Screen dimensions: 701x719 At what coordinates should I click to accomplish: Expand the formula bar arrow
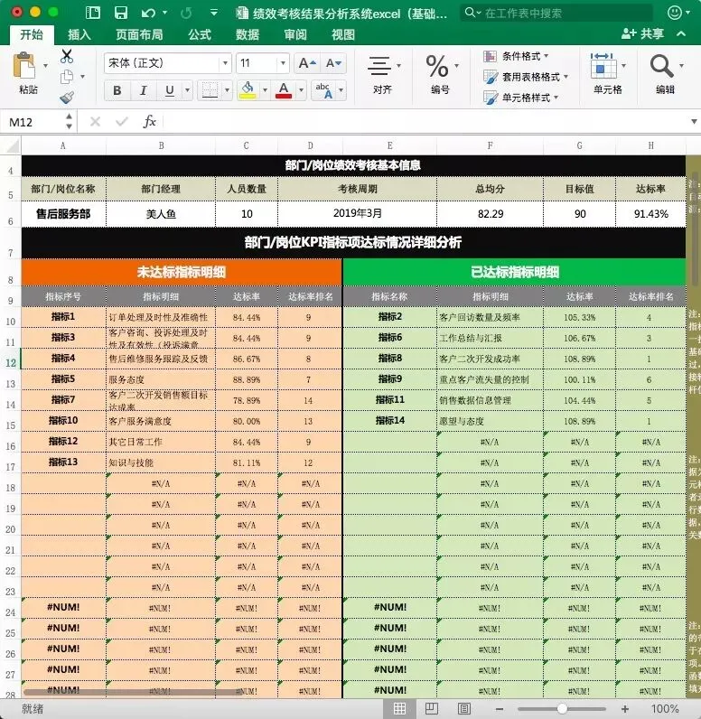pos(694,122)
